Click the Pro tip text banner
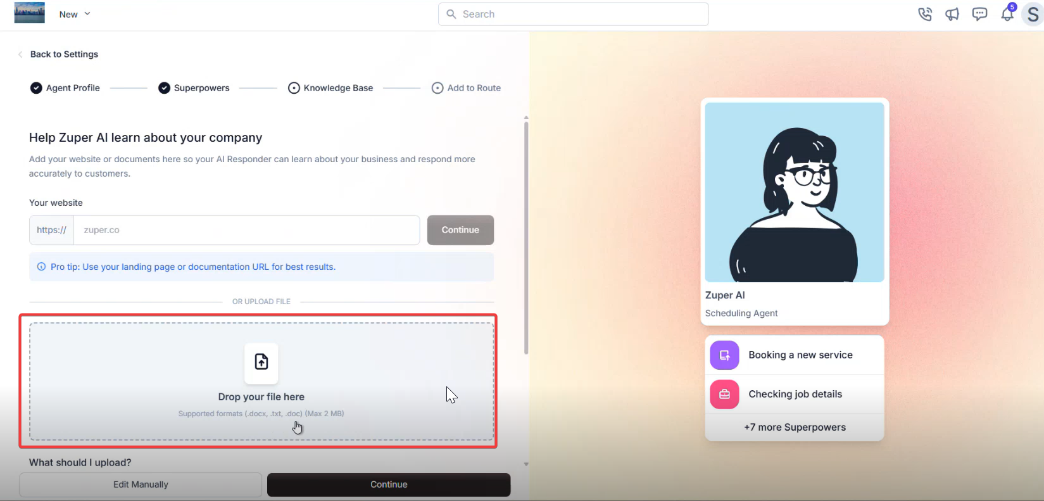This screenshot has height=501, width=1044. [x=261, y=267]
